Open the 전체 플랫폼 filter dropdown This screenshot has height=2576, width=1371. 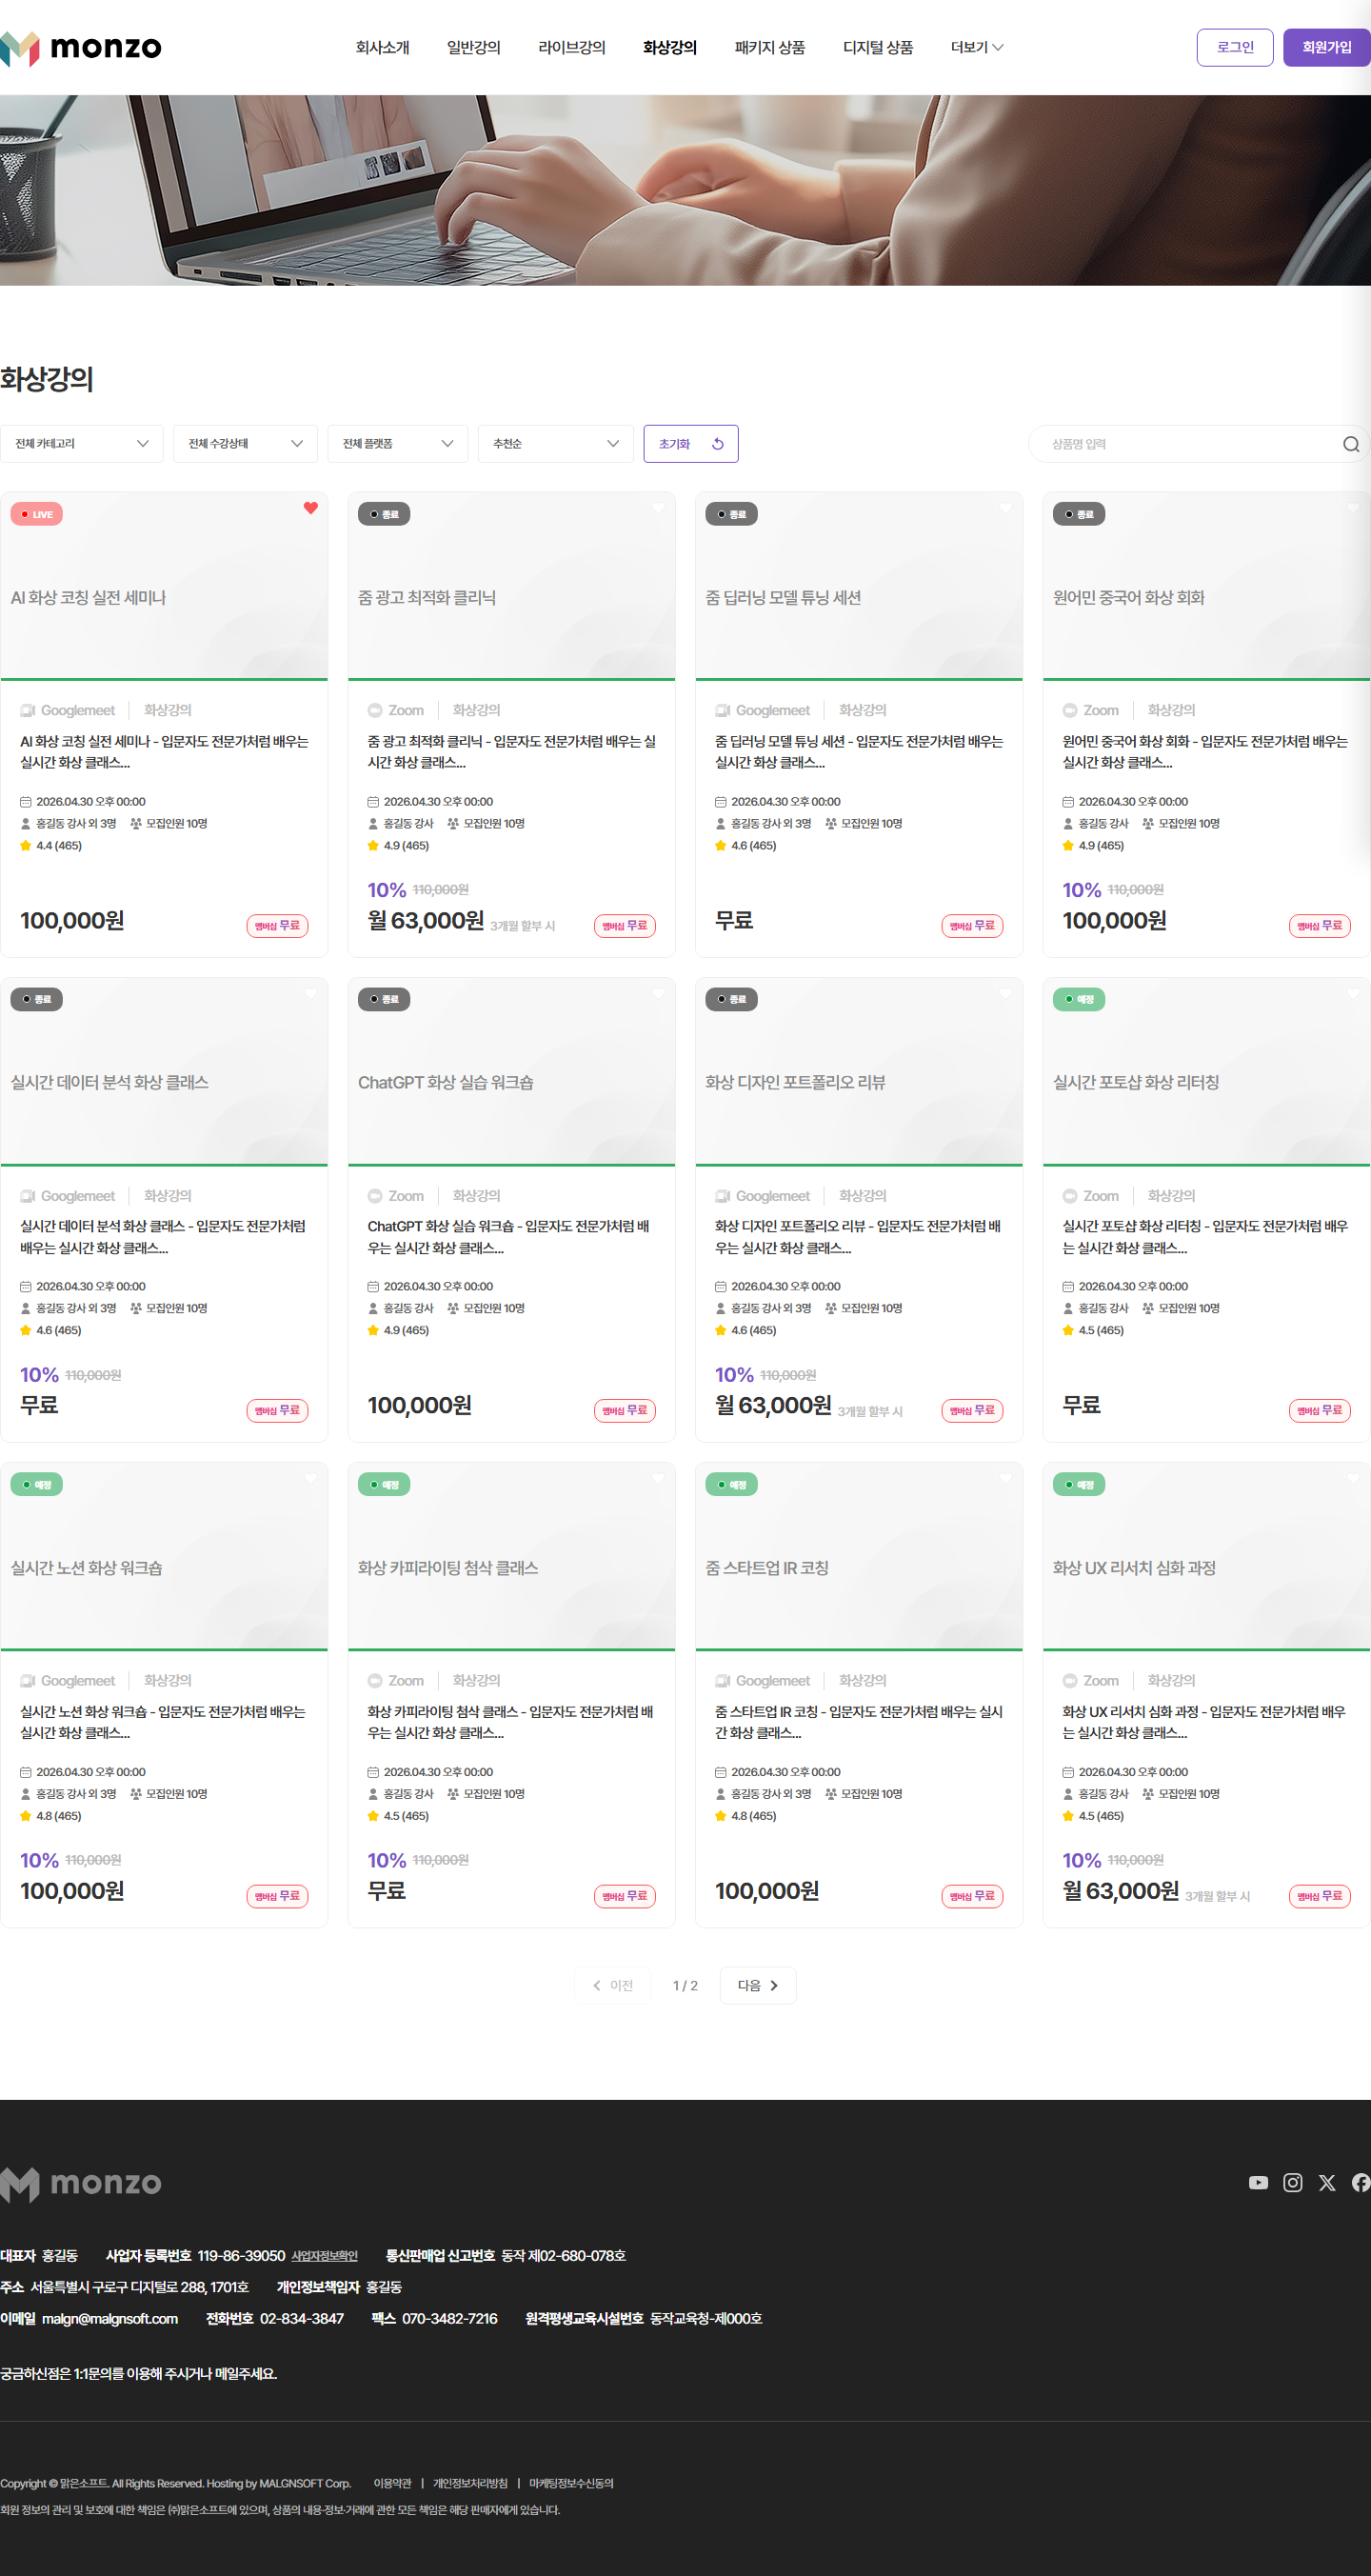click(x=397, y=444)
